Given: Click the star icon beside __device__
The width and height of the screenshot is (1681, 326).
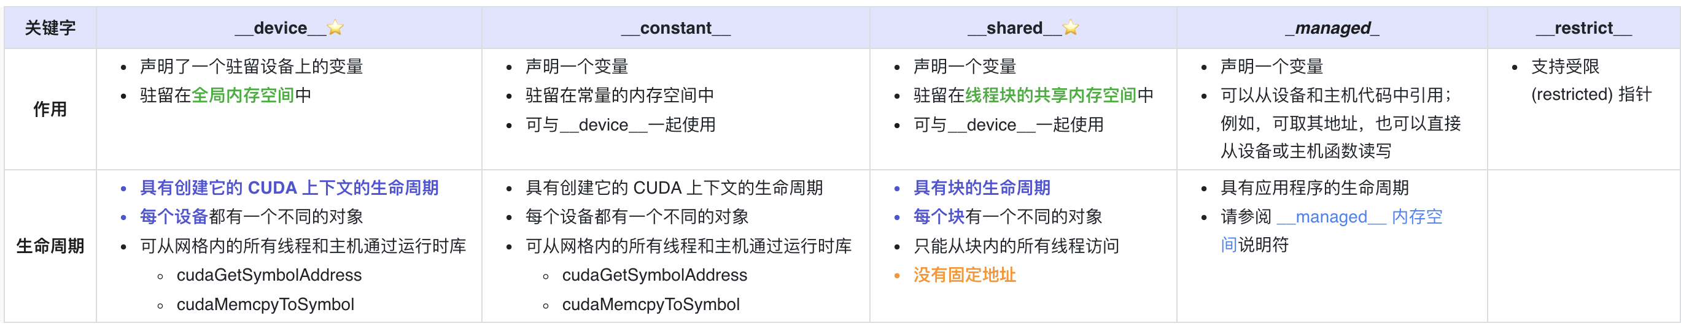Looking at the screenshot, I should [335, 28].
